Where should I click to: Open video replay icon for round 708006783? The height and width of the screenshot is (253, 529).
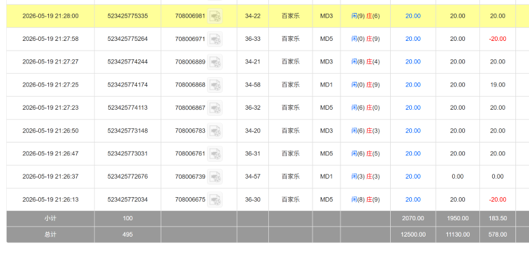(215, 131)
